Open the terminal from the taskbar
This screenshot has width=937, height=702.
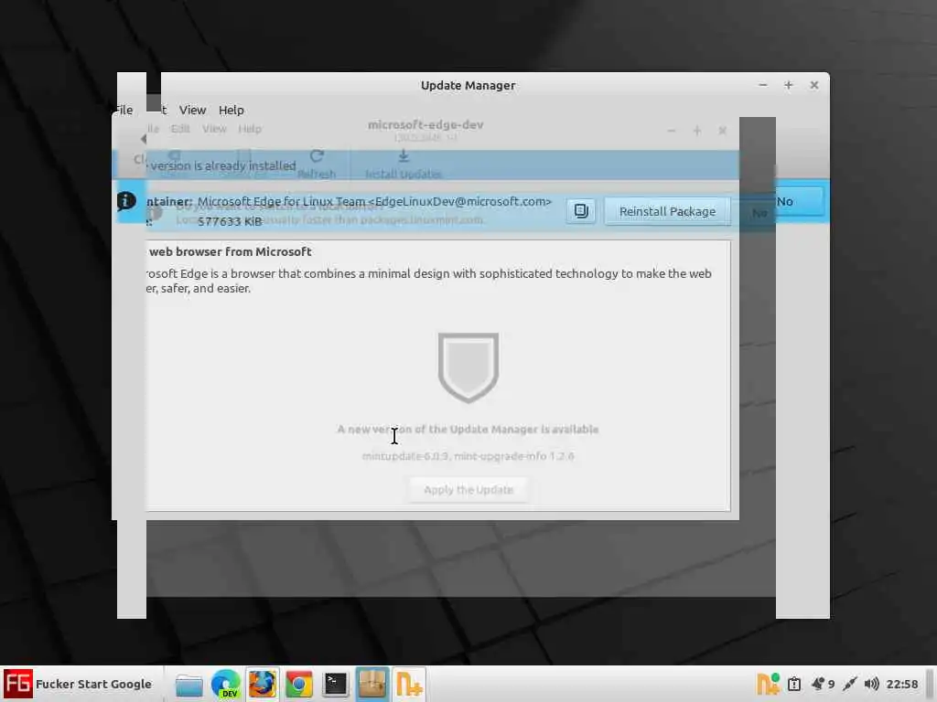point(335,684)
